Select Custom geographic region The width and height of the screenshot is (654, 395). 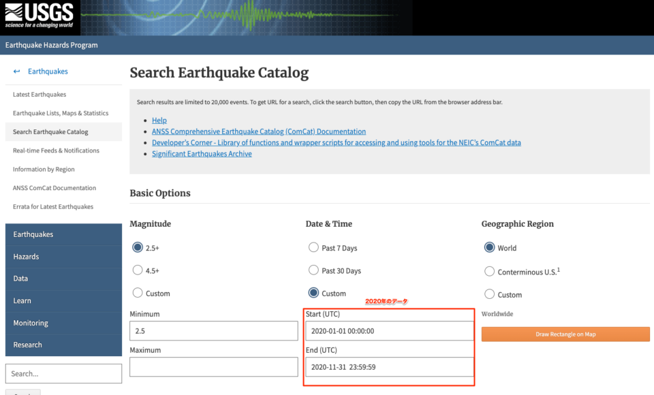pyautogui.click(x=489, y=294)
